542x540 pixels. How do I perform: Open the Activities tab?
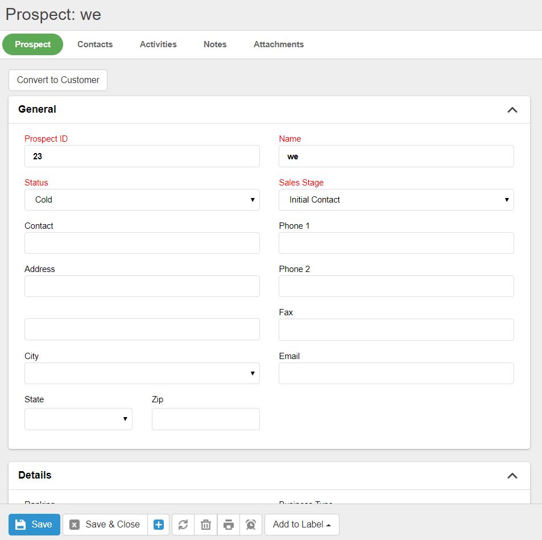click(x=158, y=44)
